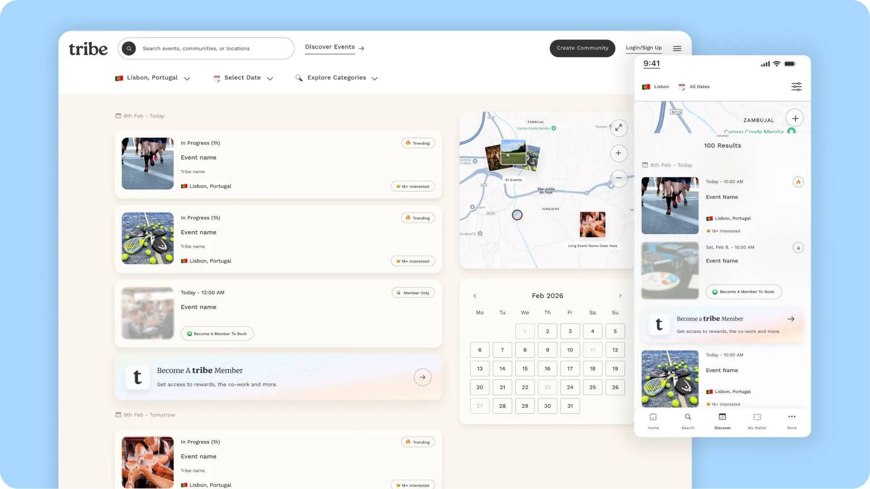
Task: Go to previous month in calendar
Action: pos(475,296)
